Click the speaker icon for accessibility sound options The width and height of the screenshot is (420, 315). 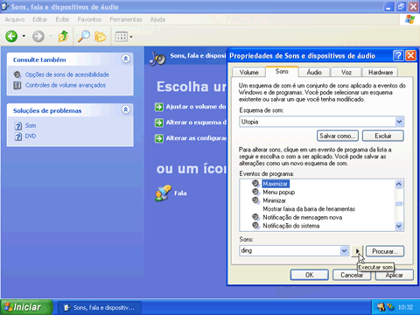click(17, 75)
